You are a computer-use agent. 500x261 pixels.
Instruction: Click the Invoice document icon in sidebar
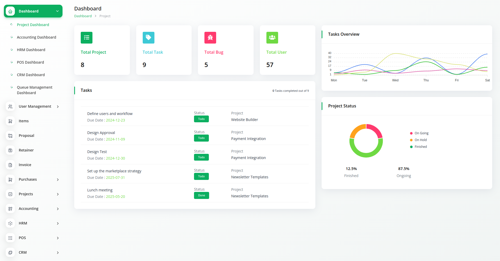point(10,165)
